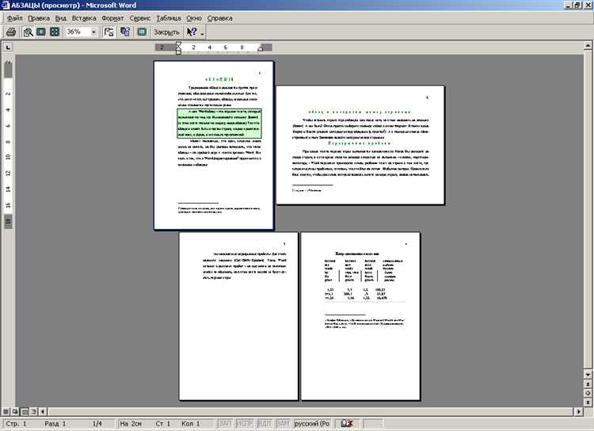This screenshot has width=594, height=431.
Task: Click the vertical ruler along the left edge
Action: 8,145
